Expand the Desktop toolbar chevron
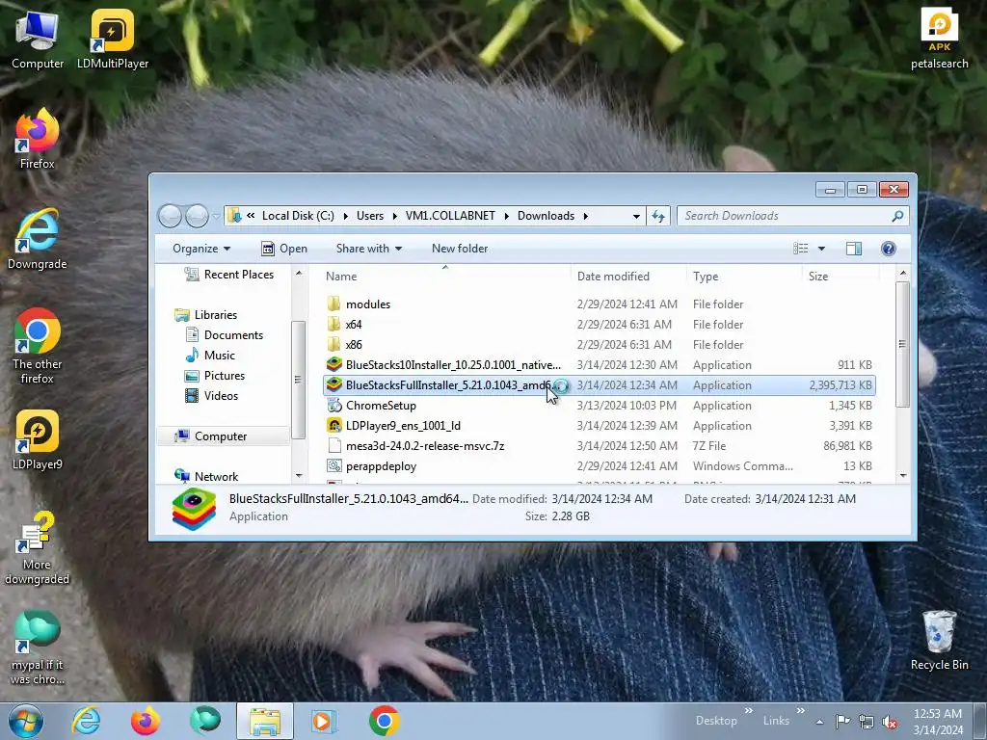 [748, 711]
